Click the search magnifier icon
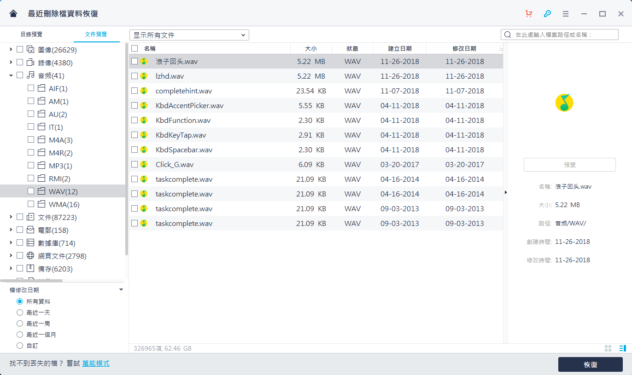This screenshot has height=375, width=632. pyautogui.click(x=508, y=35)
